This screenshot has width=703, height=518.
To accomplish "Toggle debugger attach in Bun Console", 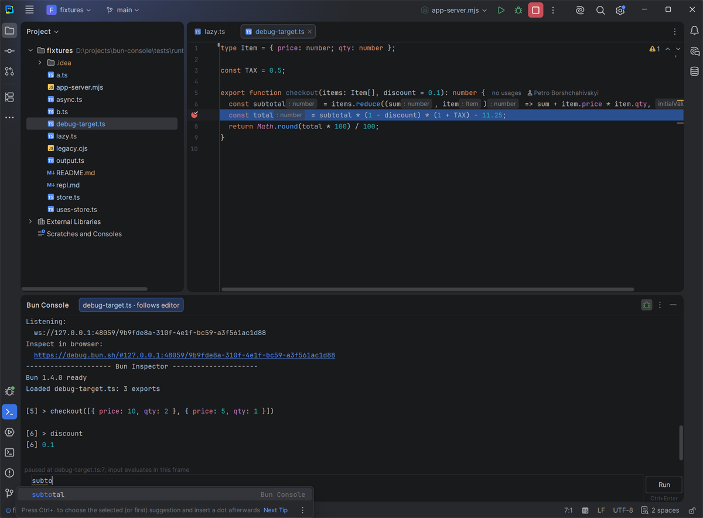I will click(647, 305).
